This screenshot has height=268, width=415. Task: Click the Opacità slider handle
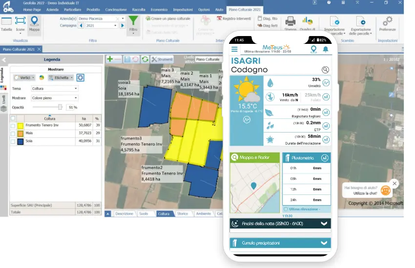click(60, 107)
